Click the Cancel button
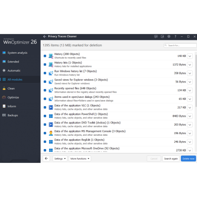This screenshot has width=197, height=197. coord(154,159)
